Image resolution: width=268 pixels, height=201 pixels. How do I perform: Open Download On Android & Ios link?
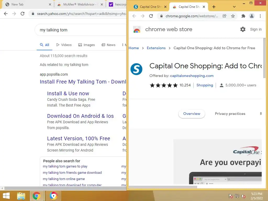tap(80, 116)
